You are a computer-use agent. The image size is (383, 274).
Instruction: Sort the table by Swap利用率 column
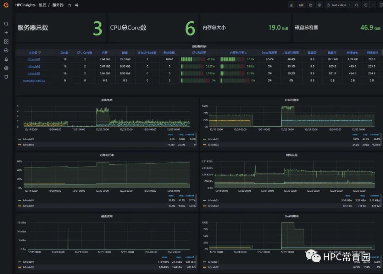269,53
